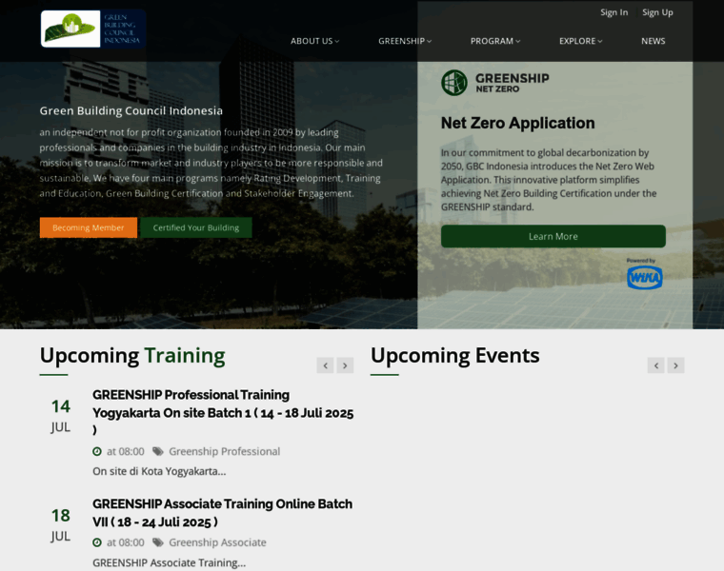This screenshot has width=724, height=571.
Task: Click the Green Building Council Indonesia logo
Action: coord(93,29)
